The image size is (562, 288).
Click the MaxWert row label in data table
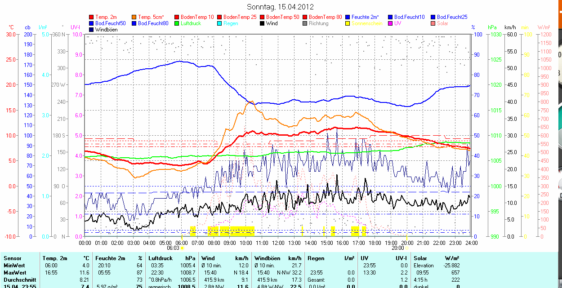(x=15, y=273)
